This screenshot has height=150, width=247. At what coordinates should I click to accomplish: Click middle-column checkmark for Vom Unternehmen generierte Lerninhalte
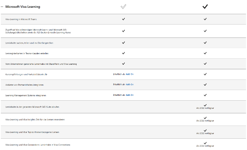click(x=123, y=64)
